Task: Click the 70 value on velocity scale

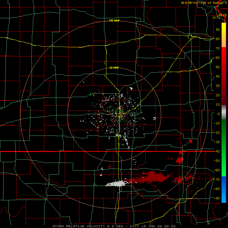Action: (218, 48)
